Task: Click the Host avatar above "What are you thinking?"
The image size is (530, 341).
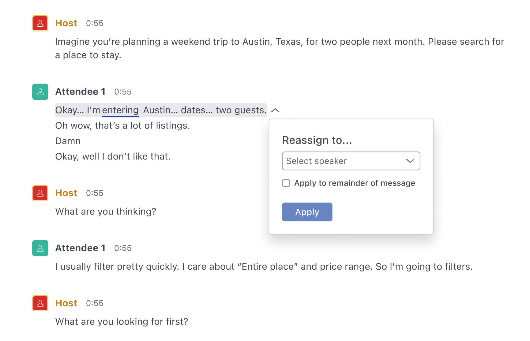Action: (40, 193)
